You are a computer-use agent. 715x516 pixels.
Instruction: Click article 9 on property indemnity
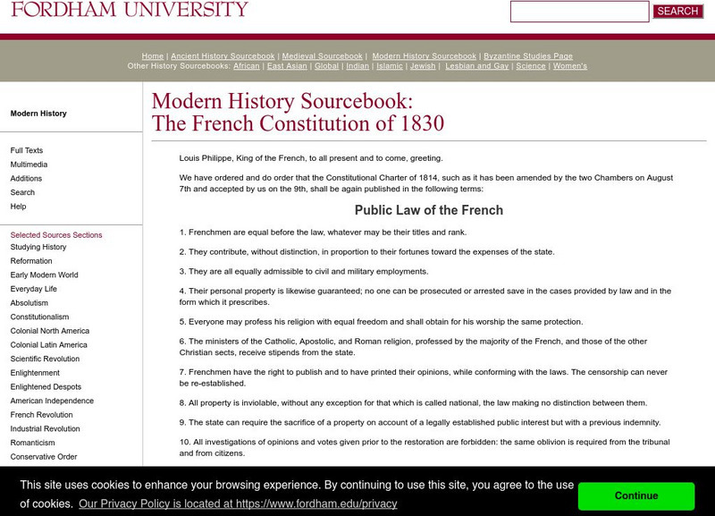tap(419, 422)
